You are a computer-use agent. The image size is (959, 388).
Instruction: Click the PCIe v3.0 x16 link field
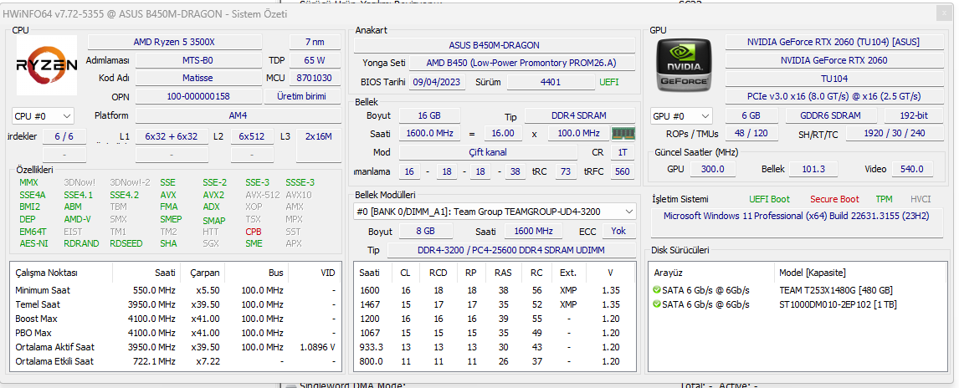click(833, 96)
